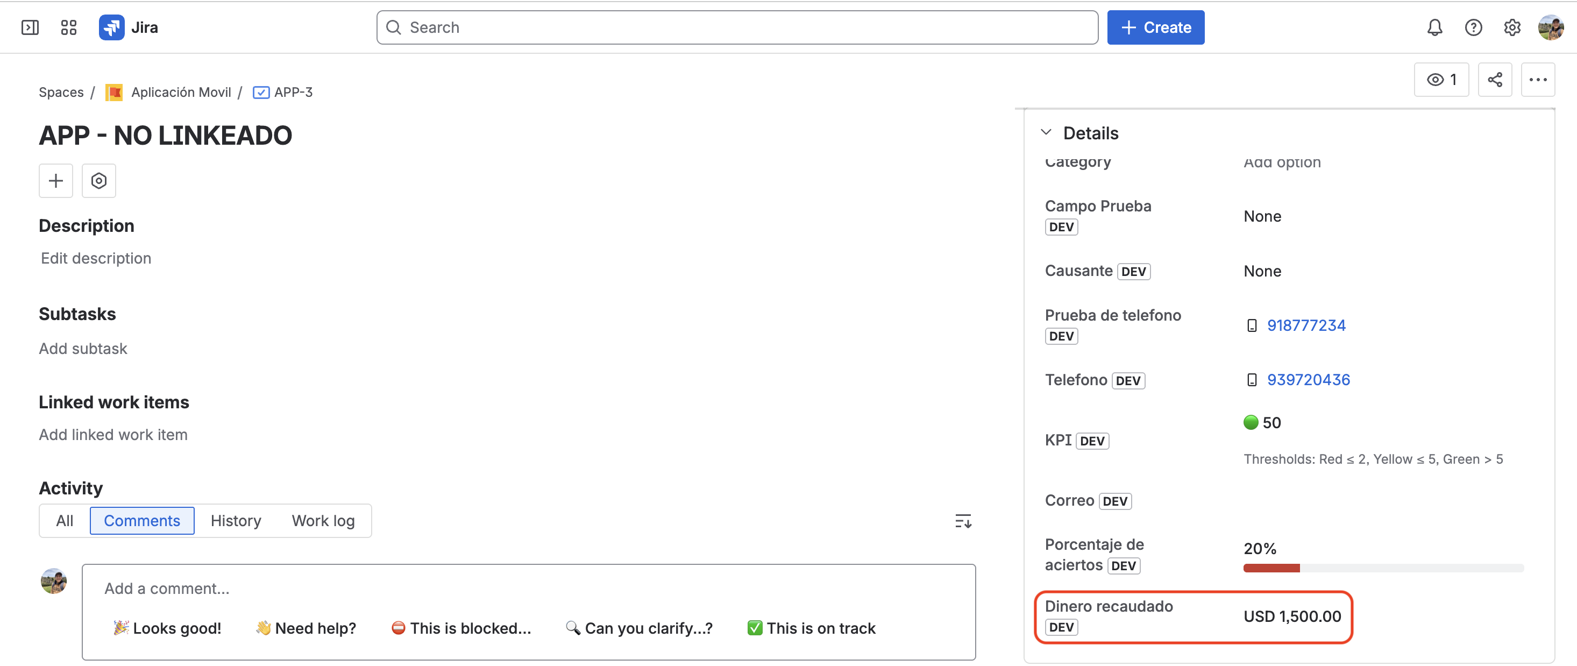Viewport: 1577px width, 666px height.
Task: Open the sidebar toggle panel icon
Action: click(x=30, y=27)
